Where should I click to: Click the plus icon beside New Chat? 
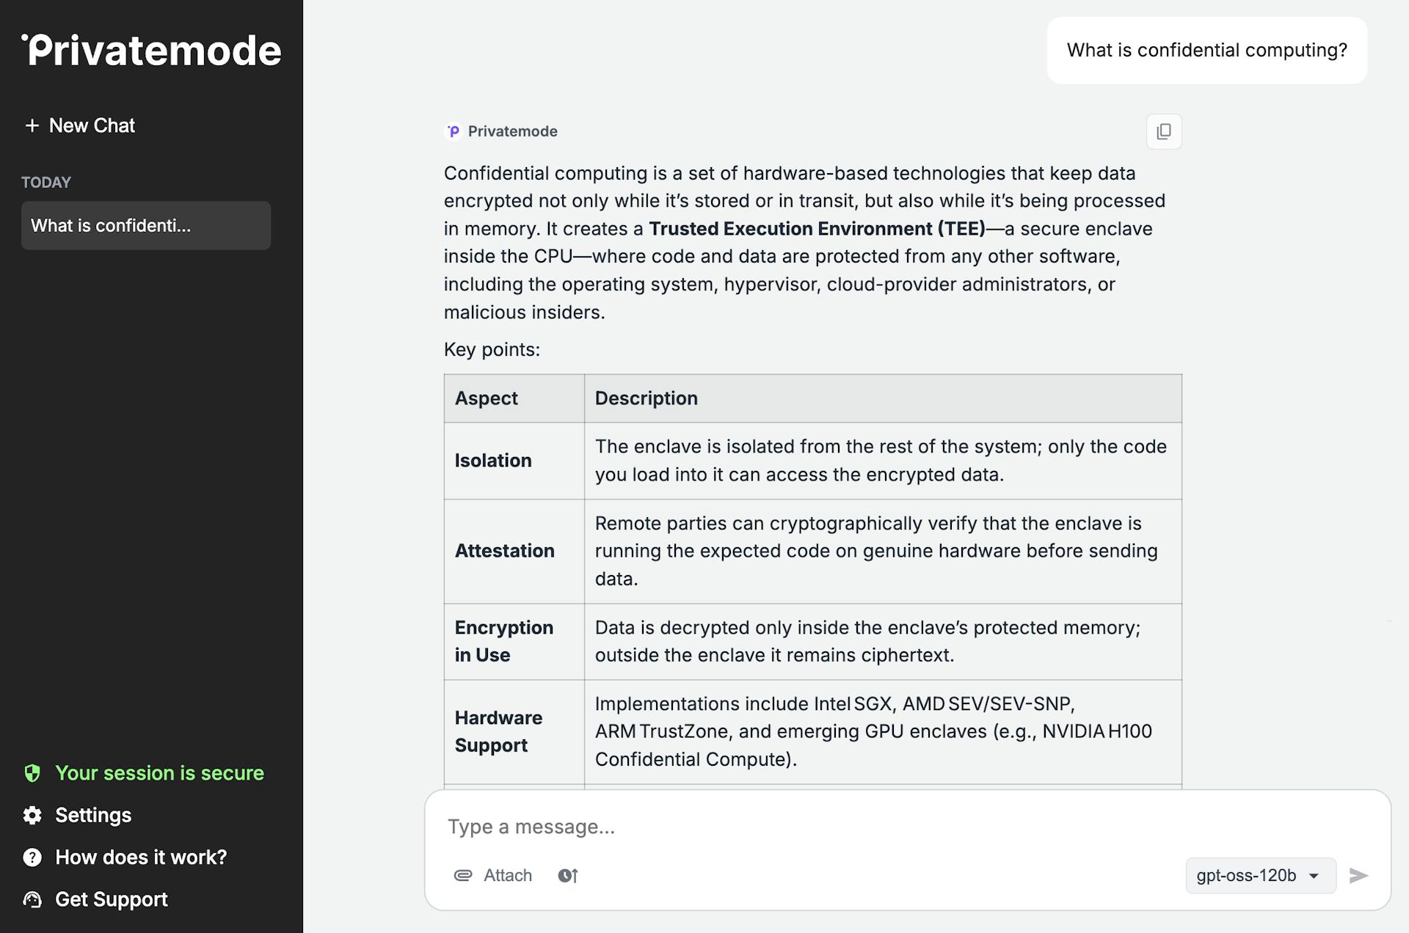click(x=32, y=125)
